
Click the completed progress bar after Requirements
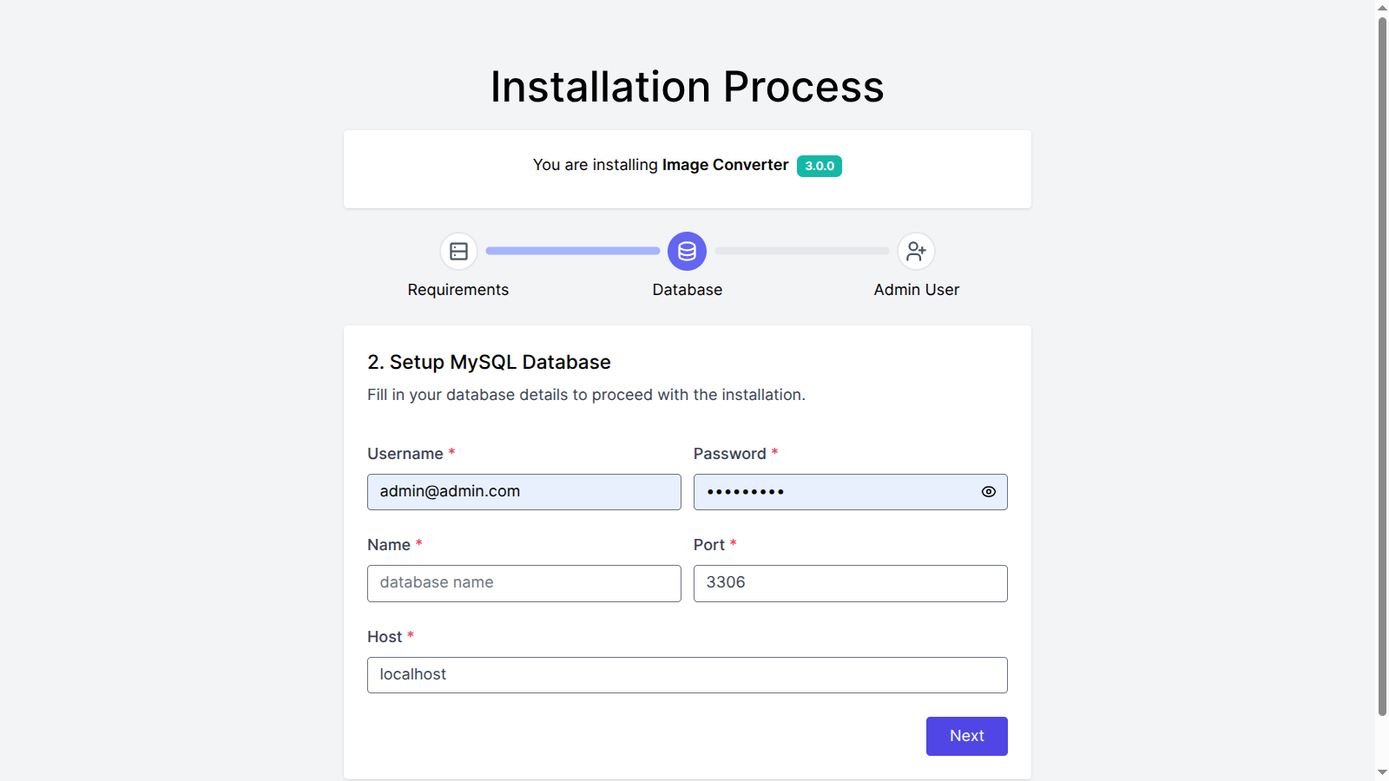pos(572,251)
